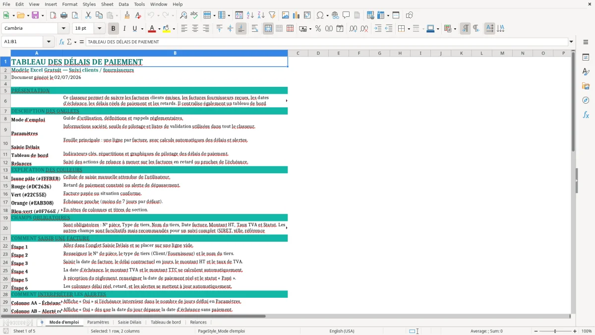Image resolution: width=595 pixels, height=335 pixels.
Task: Click the Insert Hyperlink icon
Action: (x=335, y=15)
